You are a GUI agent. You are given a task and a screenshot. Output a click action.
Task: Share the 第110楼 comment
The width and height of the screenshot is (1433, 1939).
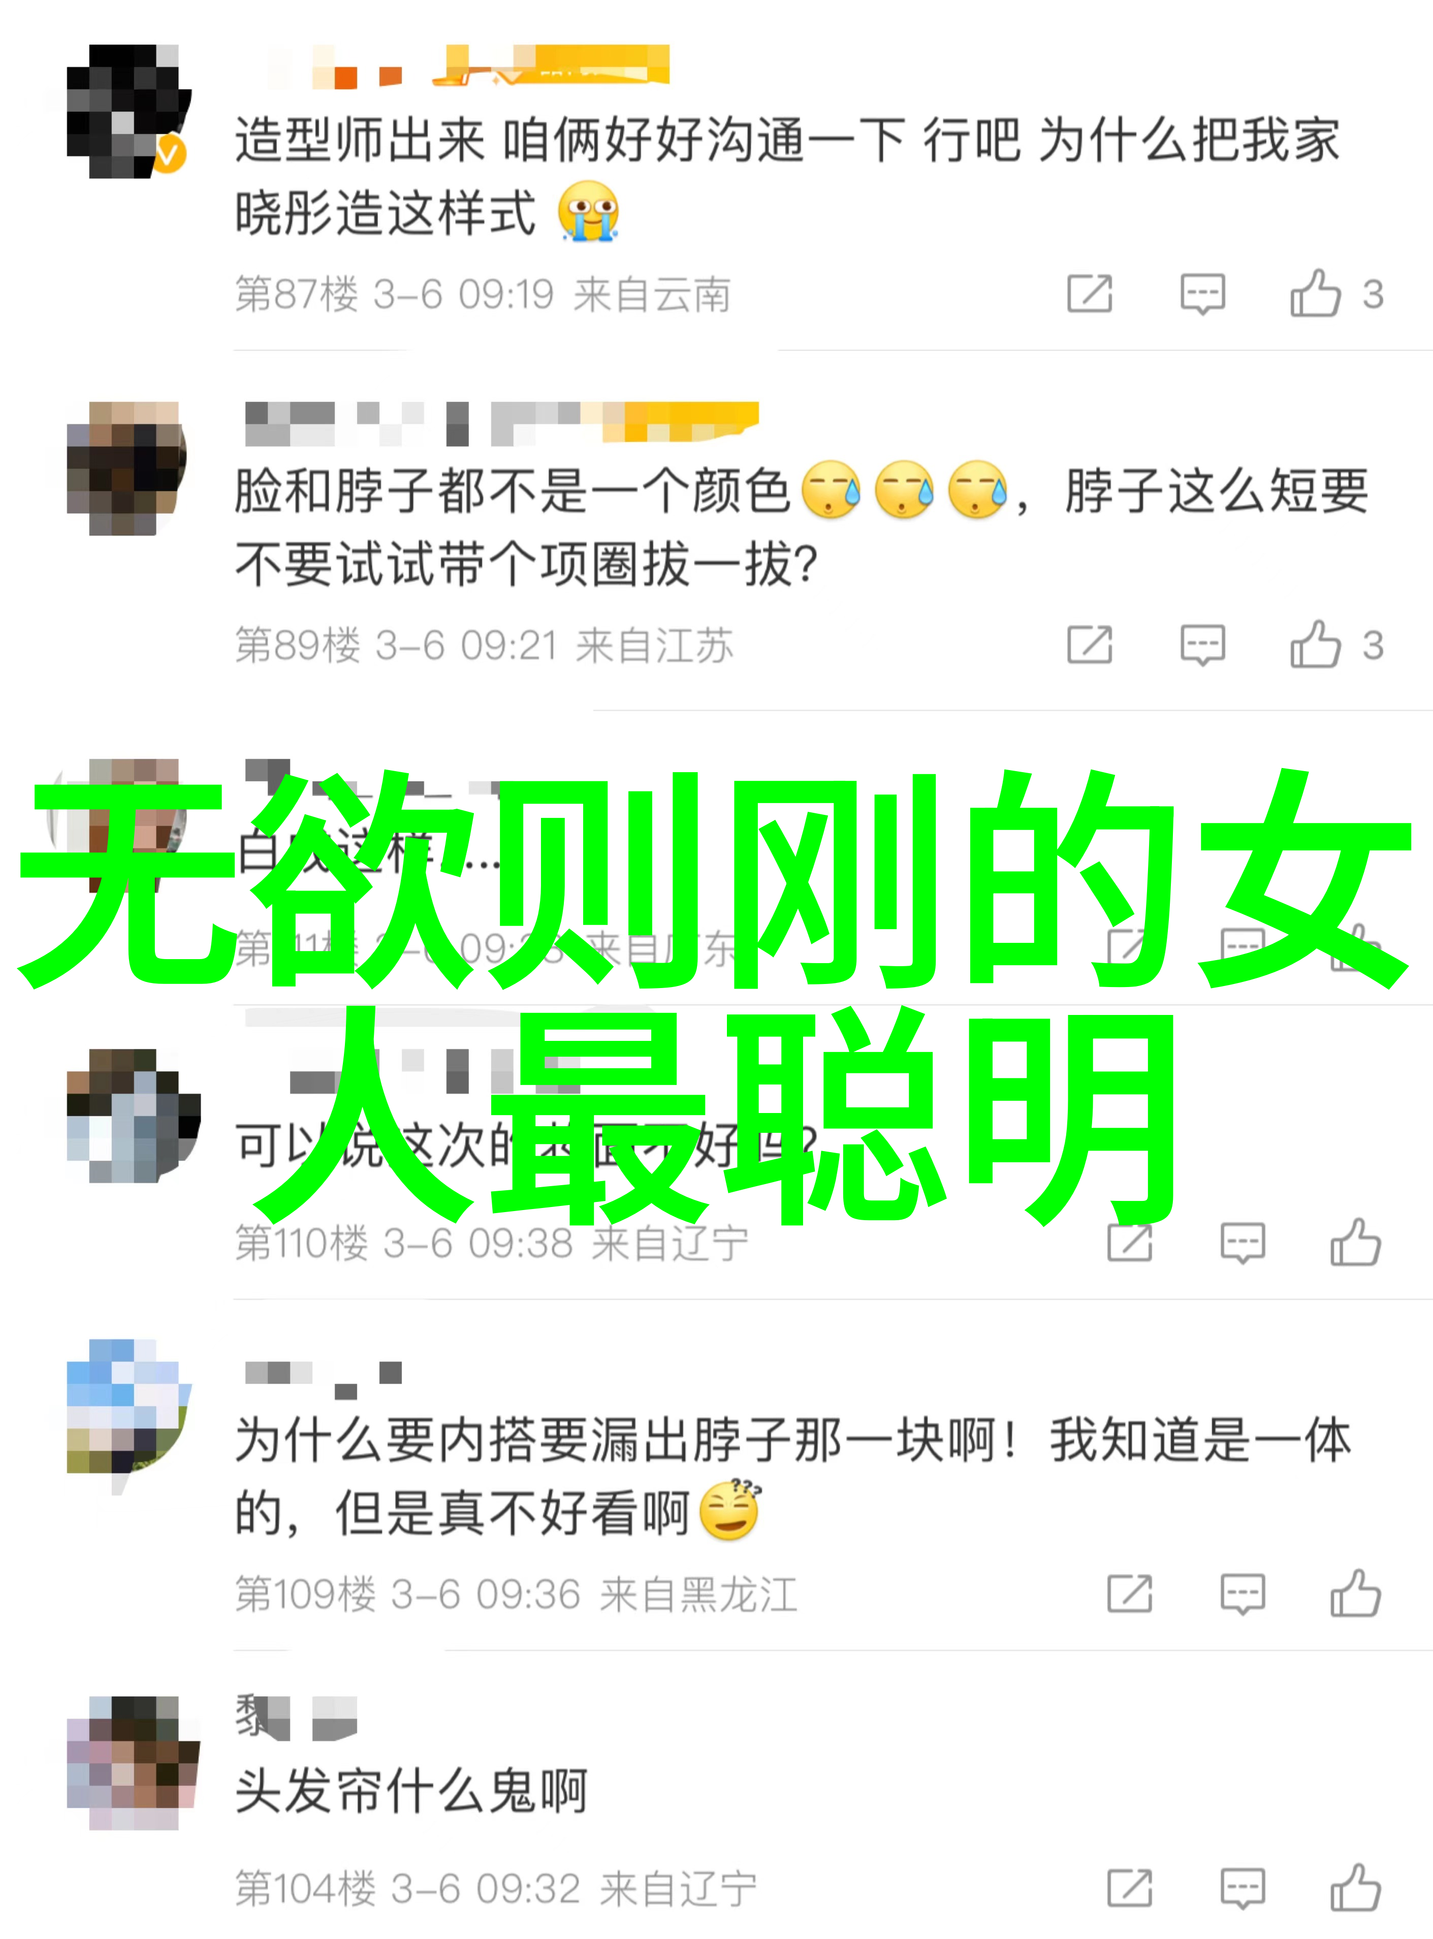click(1130, 1243)
